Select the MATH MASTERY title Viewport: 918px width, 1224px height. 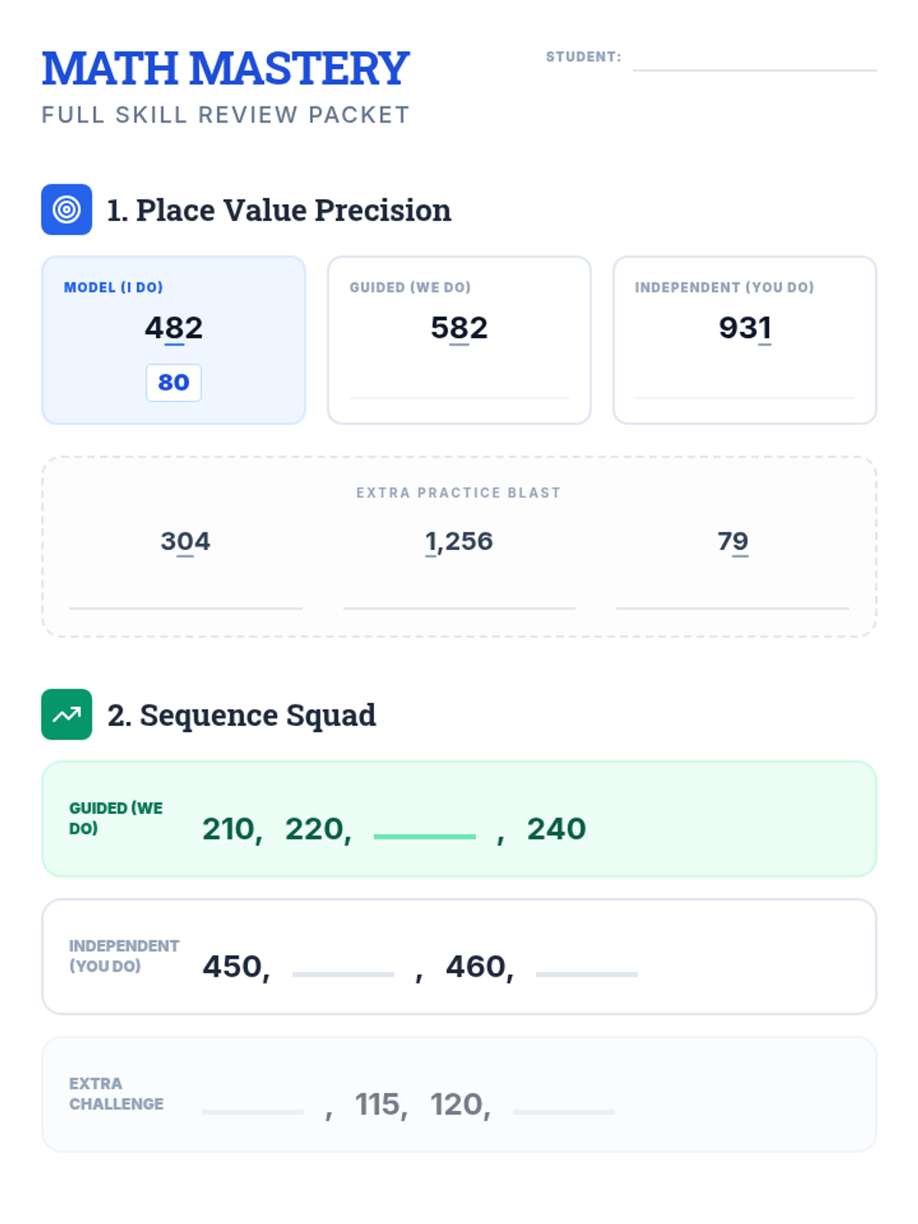pyautogui.click(x=226, y=68)
